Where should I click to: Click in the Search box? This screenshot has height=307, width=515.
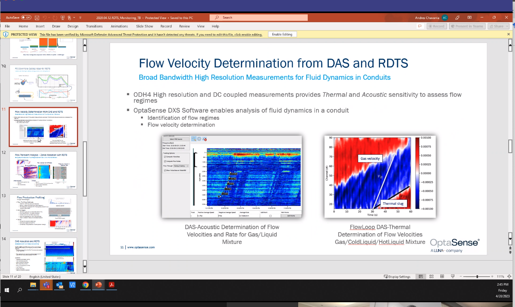pyautogui.click(x=258, y=17)
